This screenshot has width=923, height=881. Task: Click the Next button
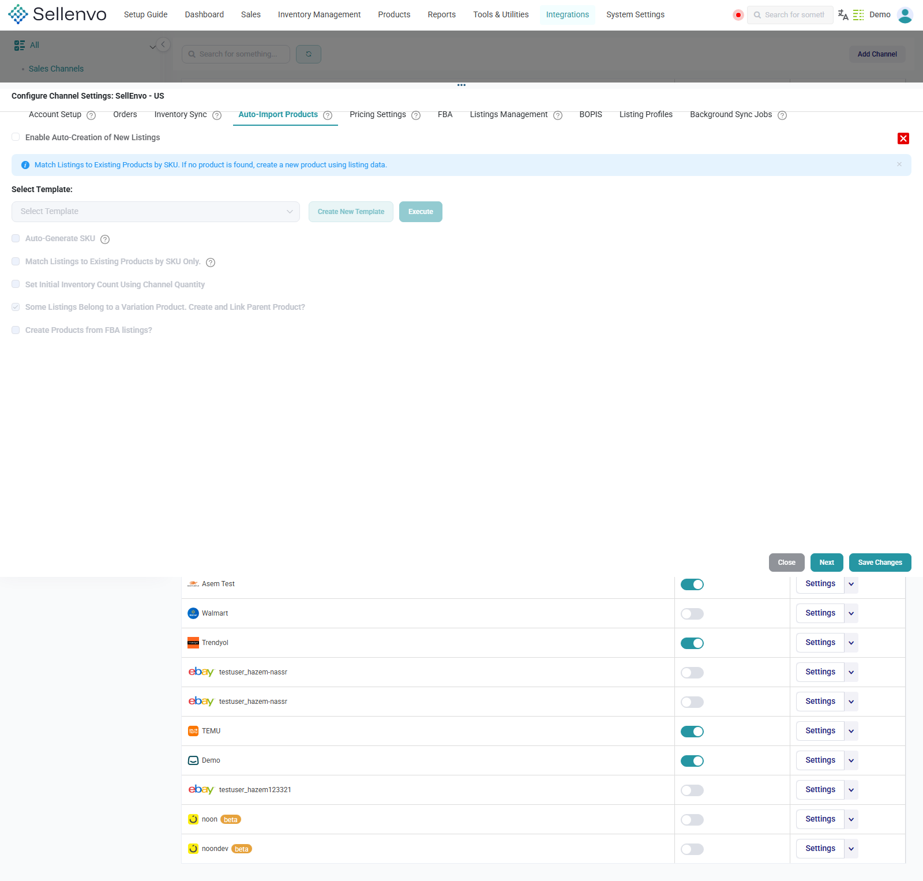pos(827,563)
